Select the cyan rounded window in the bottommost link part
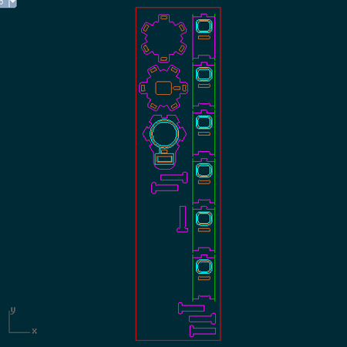Screen dimensions: 347x347 (204, 267)
